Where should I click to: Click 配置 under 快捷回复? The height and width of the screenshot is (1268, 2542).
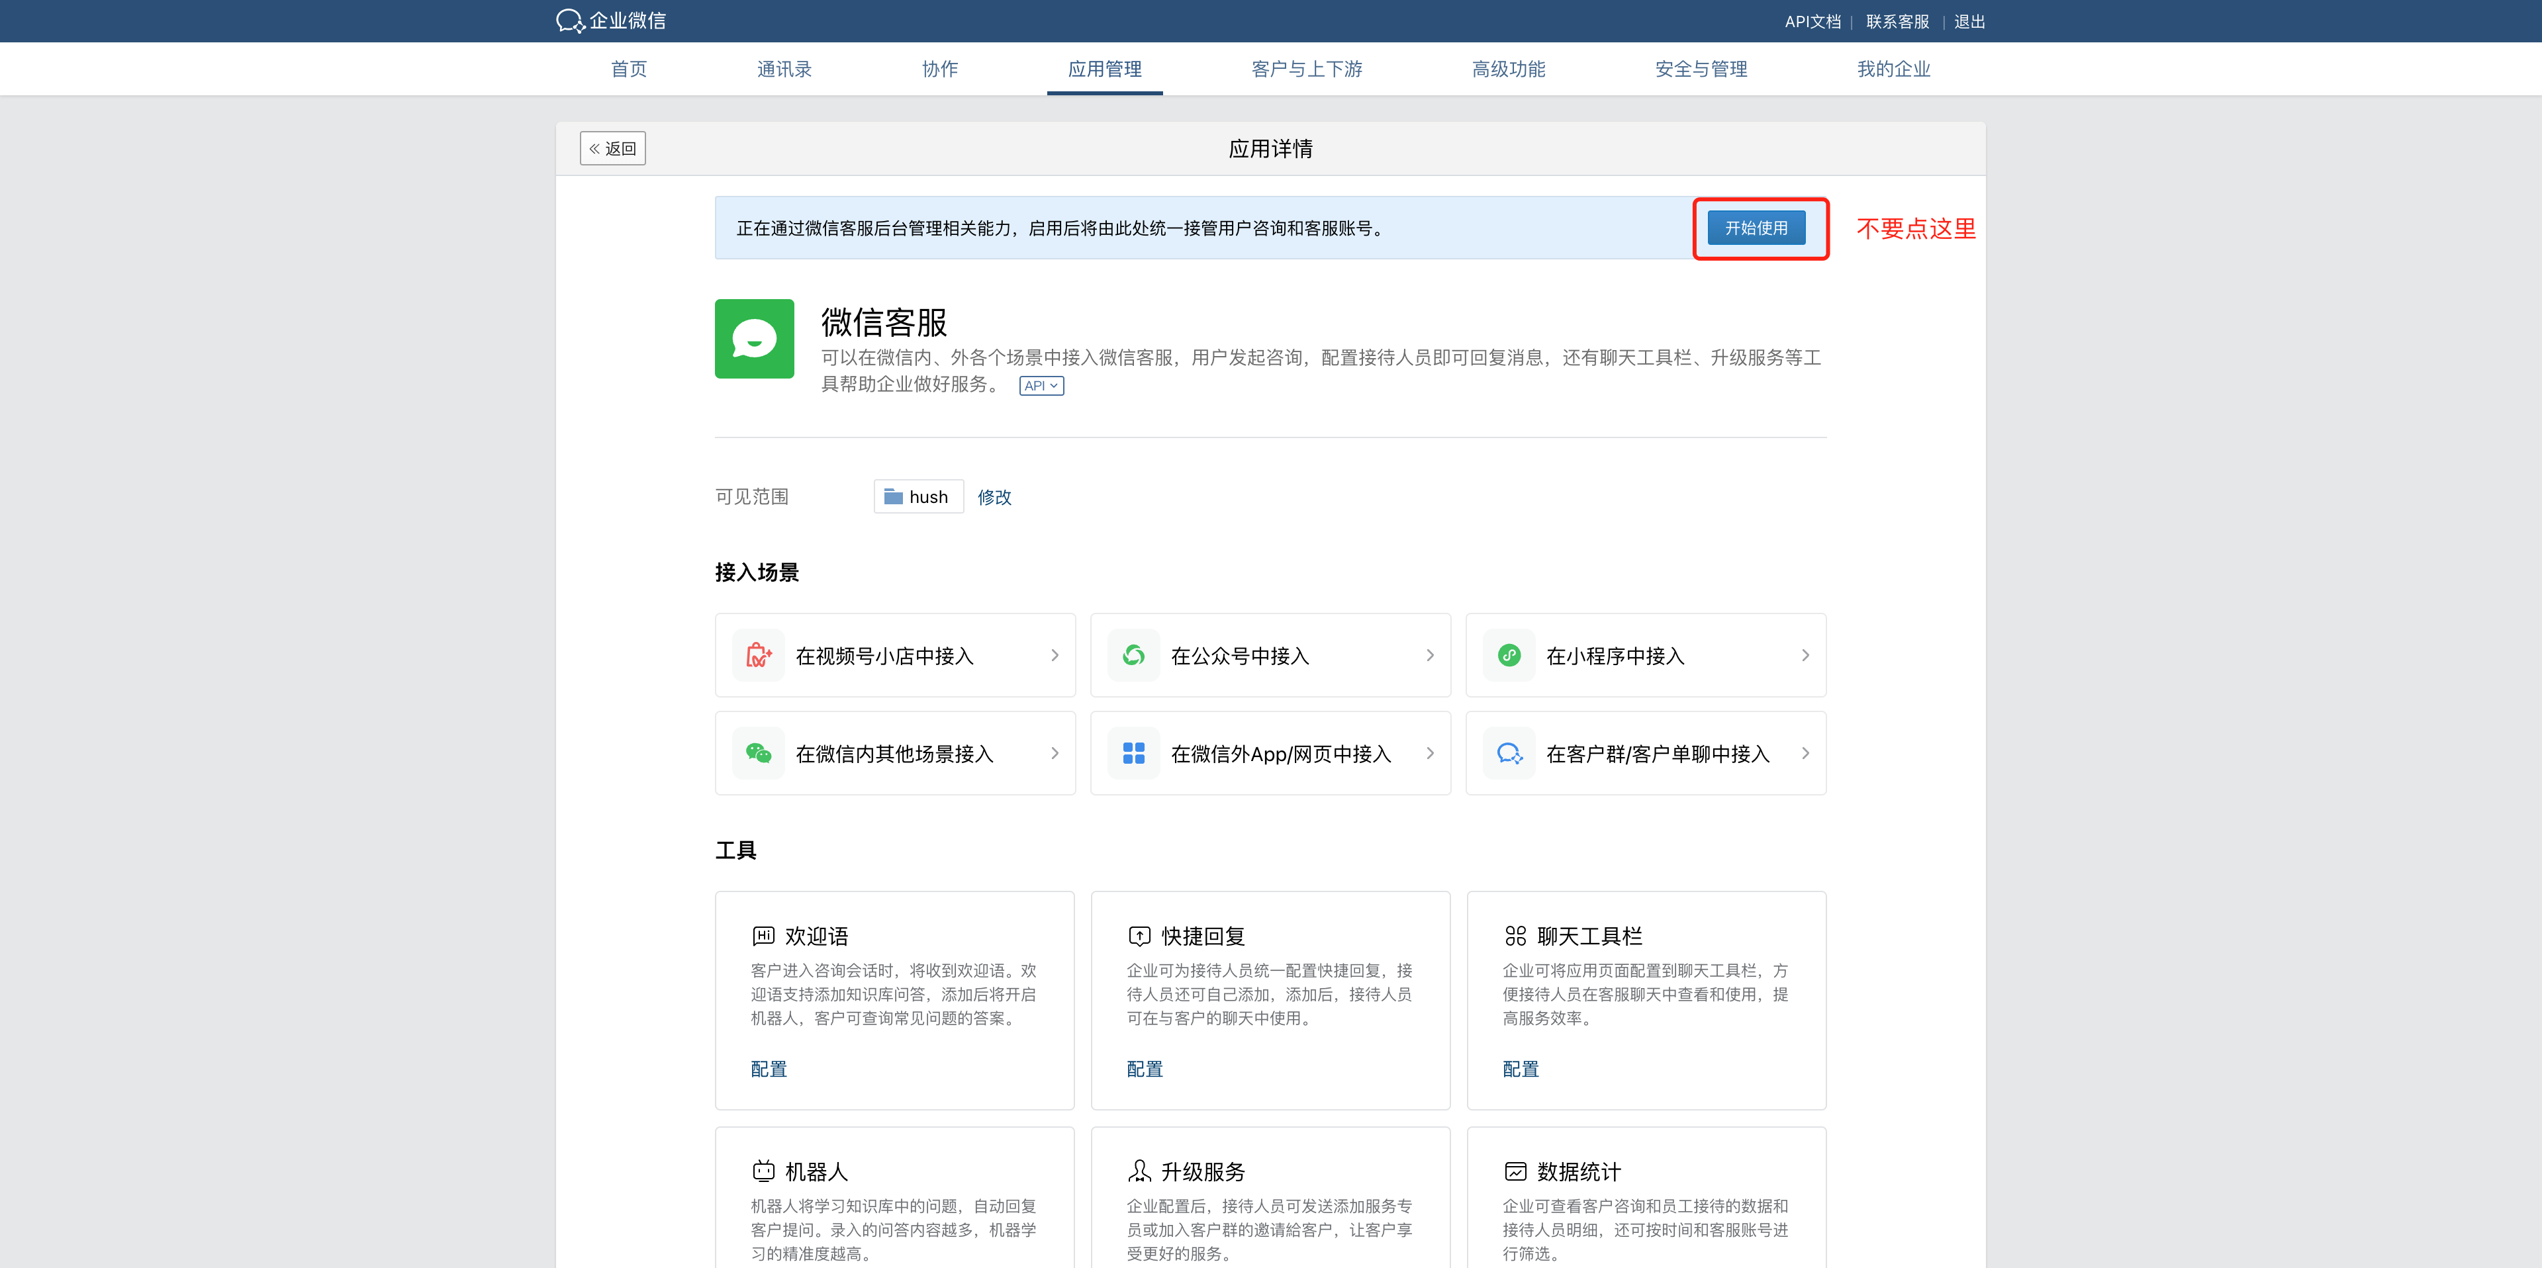point(1145,1069)
